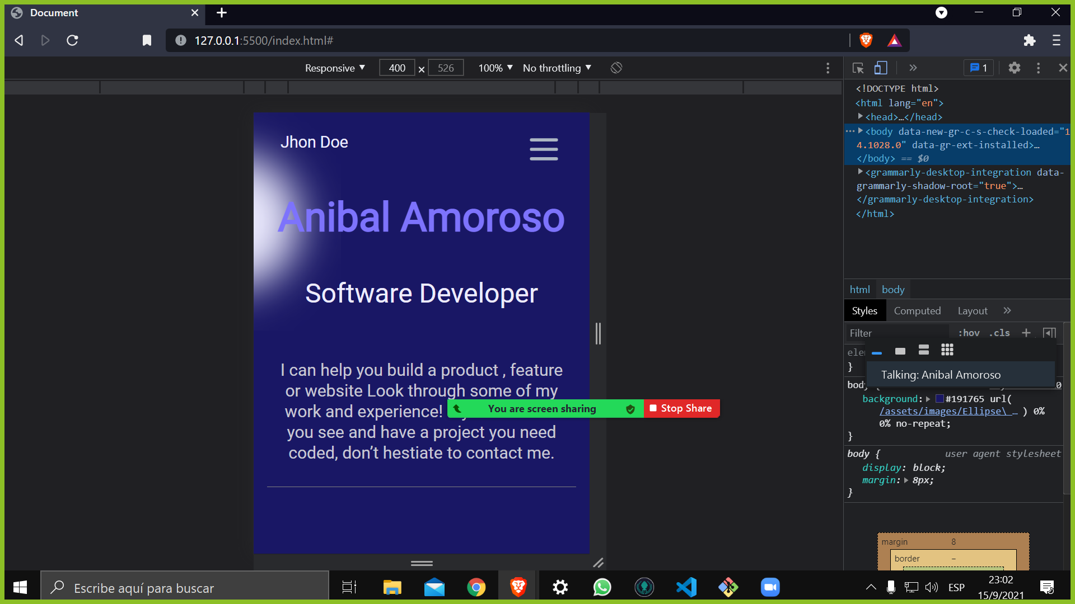The height and width of the screenshot is (604, 1075).
Task: Open the Responsive device dropdown
Action: click(335, 68)
